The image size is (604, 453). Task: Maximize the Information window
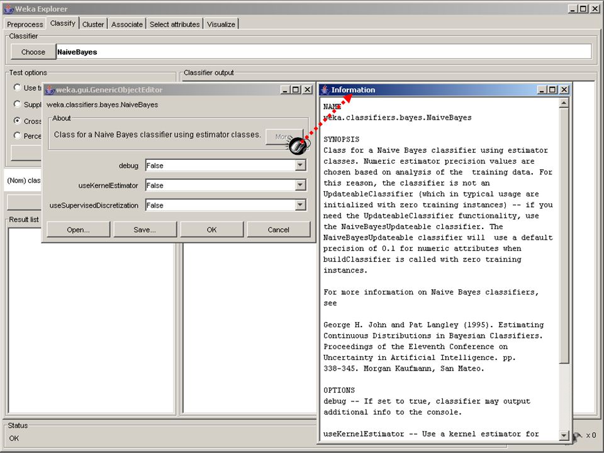pyautogui.click(x=553, y=90)
